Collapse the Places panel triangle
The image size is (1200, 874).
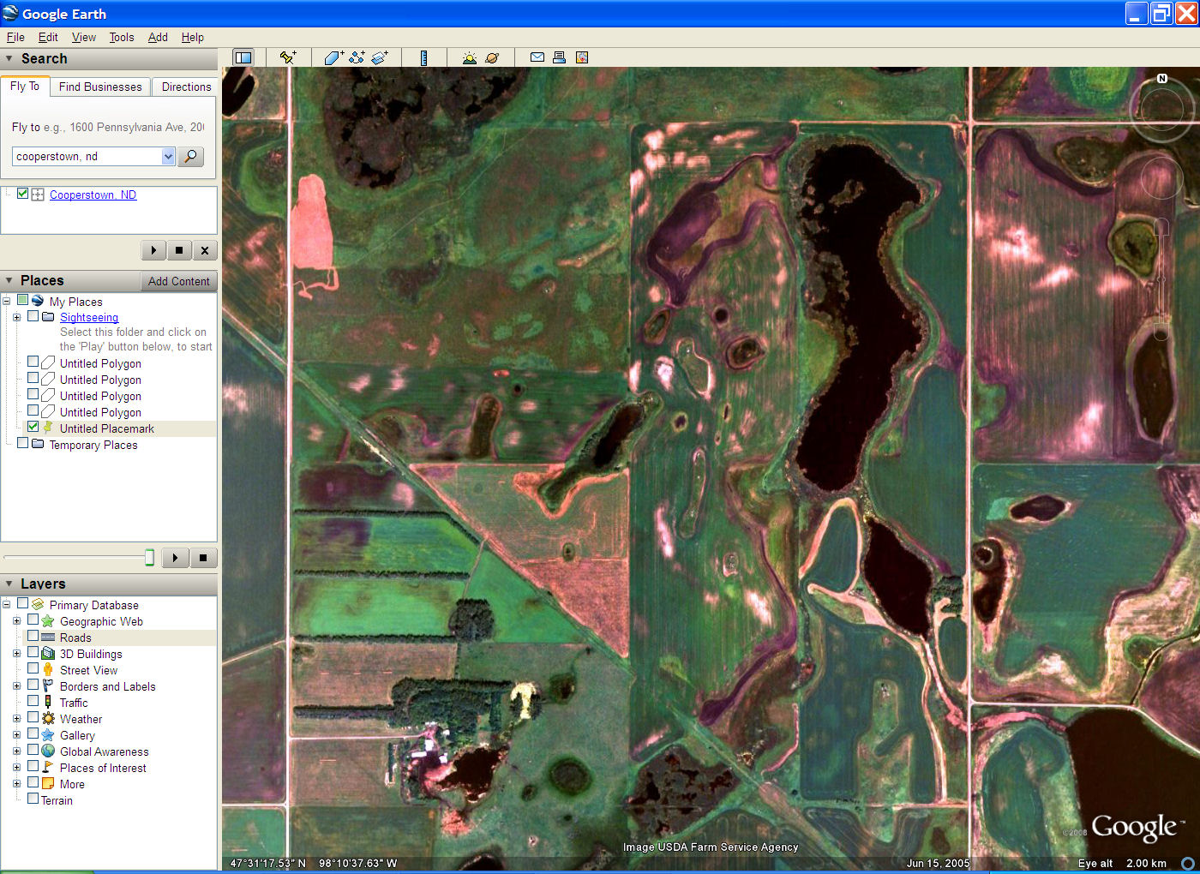9,281
